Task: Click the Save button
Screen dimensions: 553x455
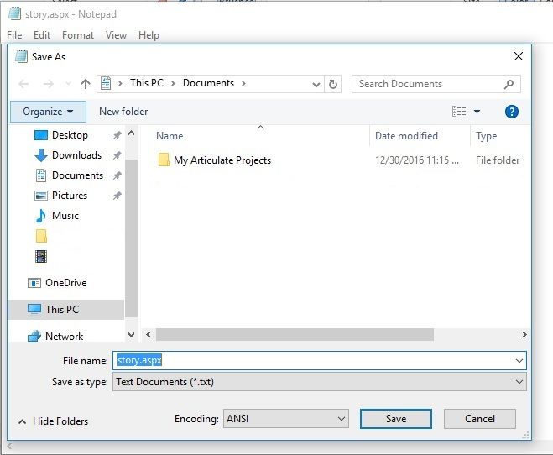Action: point(396,419)
